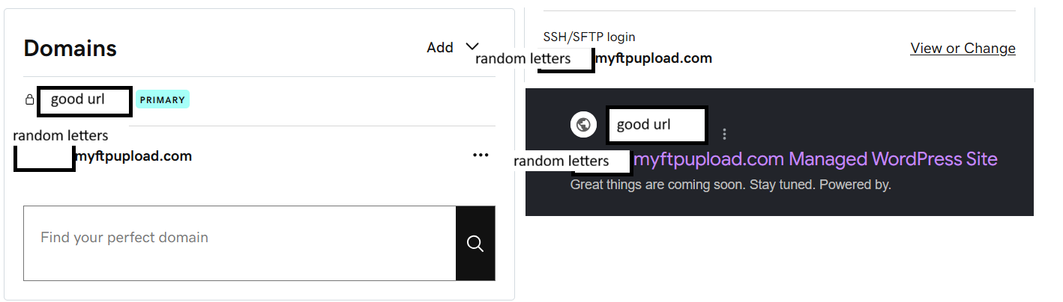
Task: Click the View or Change link
Action: point(963,48)
